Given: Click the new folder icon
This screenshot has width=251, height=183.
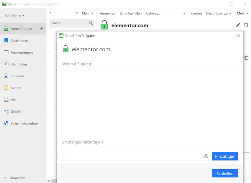Looking at the screenshot, I should coord(76,13).
